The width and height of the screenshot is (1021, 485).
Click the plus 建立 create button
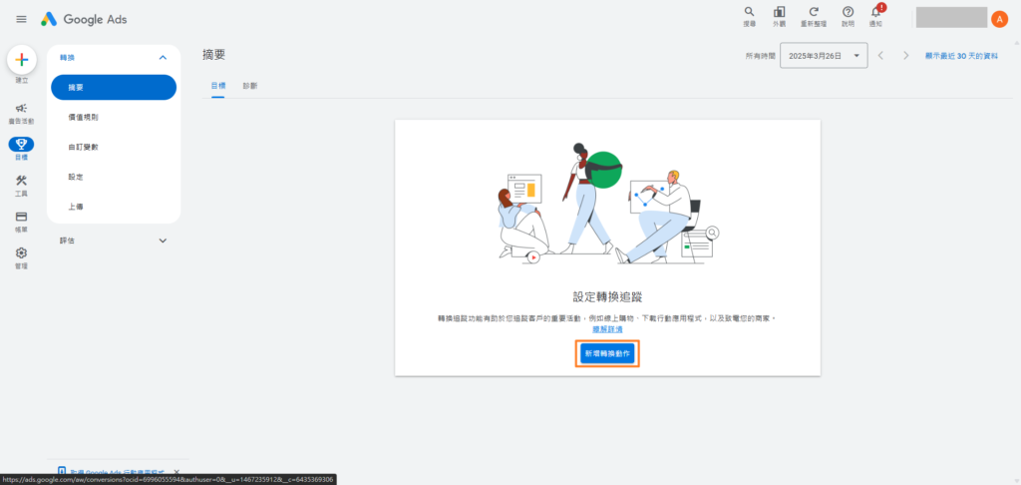pyautogui.click(x=22, y=60)
